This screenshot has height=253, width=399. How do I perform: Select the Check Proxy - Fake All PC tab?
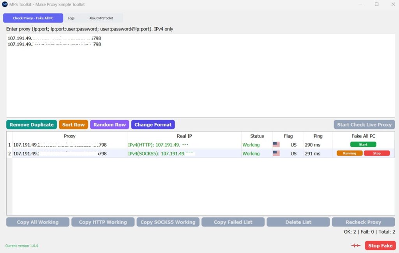33,18
